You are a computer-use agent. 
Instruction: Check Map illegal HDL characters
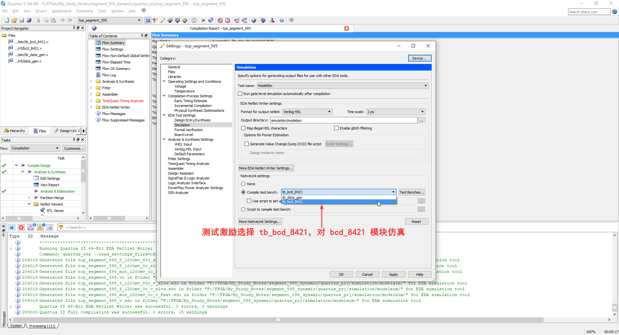point(243,128)
